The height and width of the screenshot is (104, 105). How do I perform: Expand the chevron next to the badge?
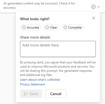pos(98,7)
